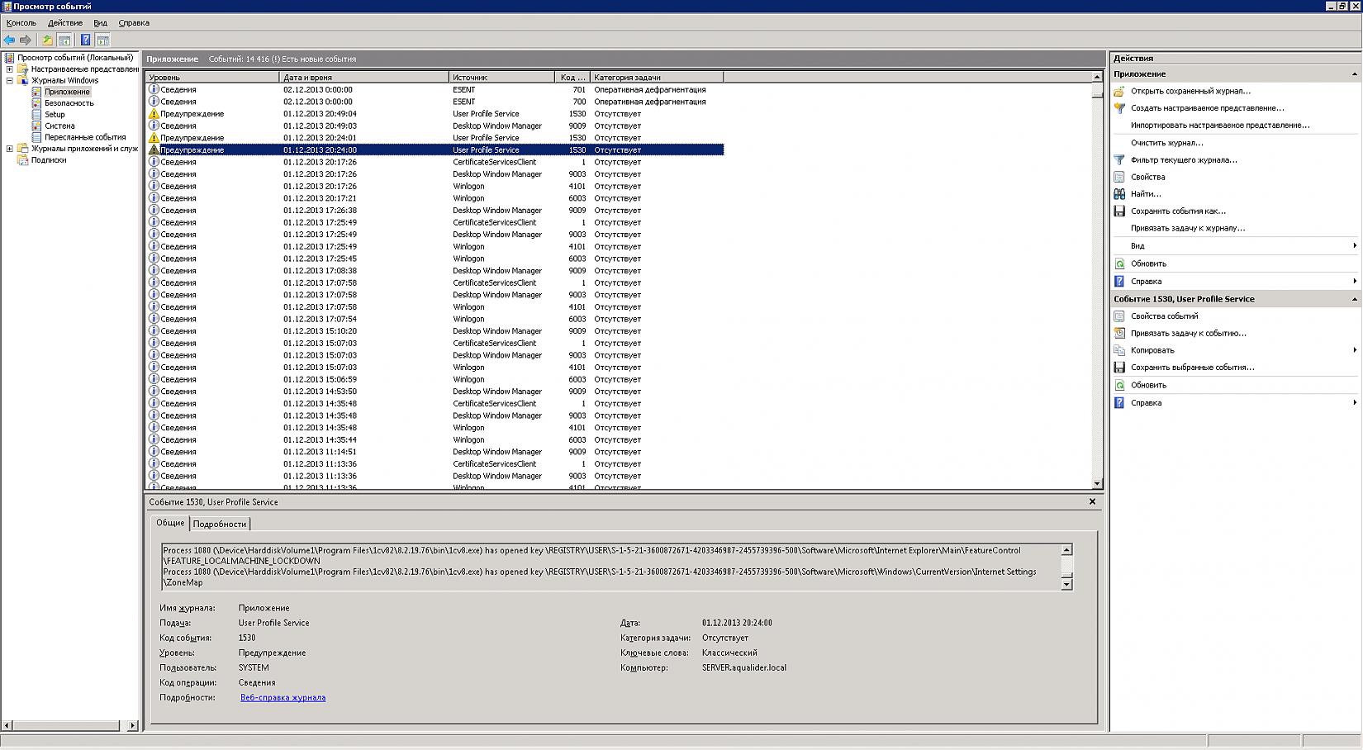
Task: Open the Консоль menu
Action: pyautogui.click(x=21, y=23)
